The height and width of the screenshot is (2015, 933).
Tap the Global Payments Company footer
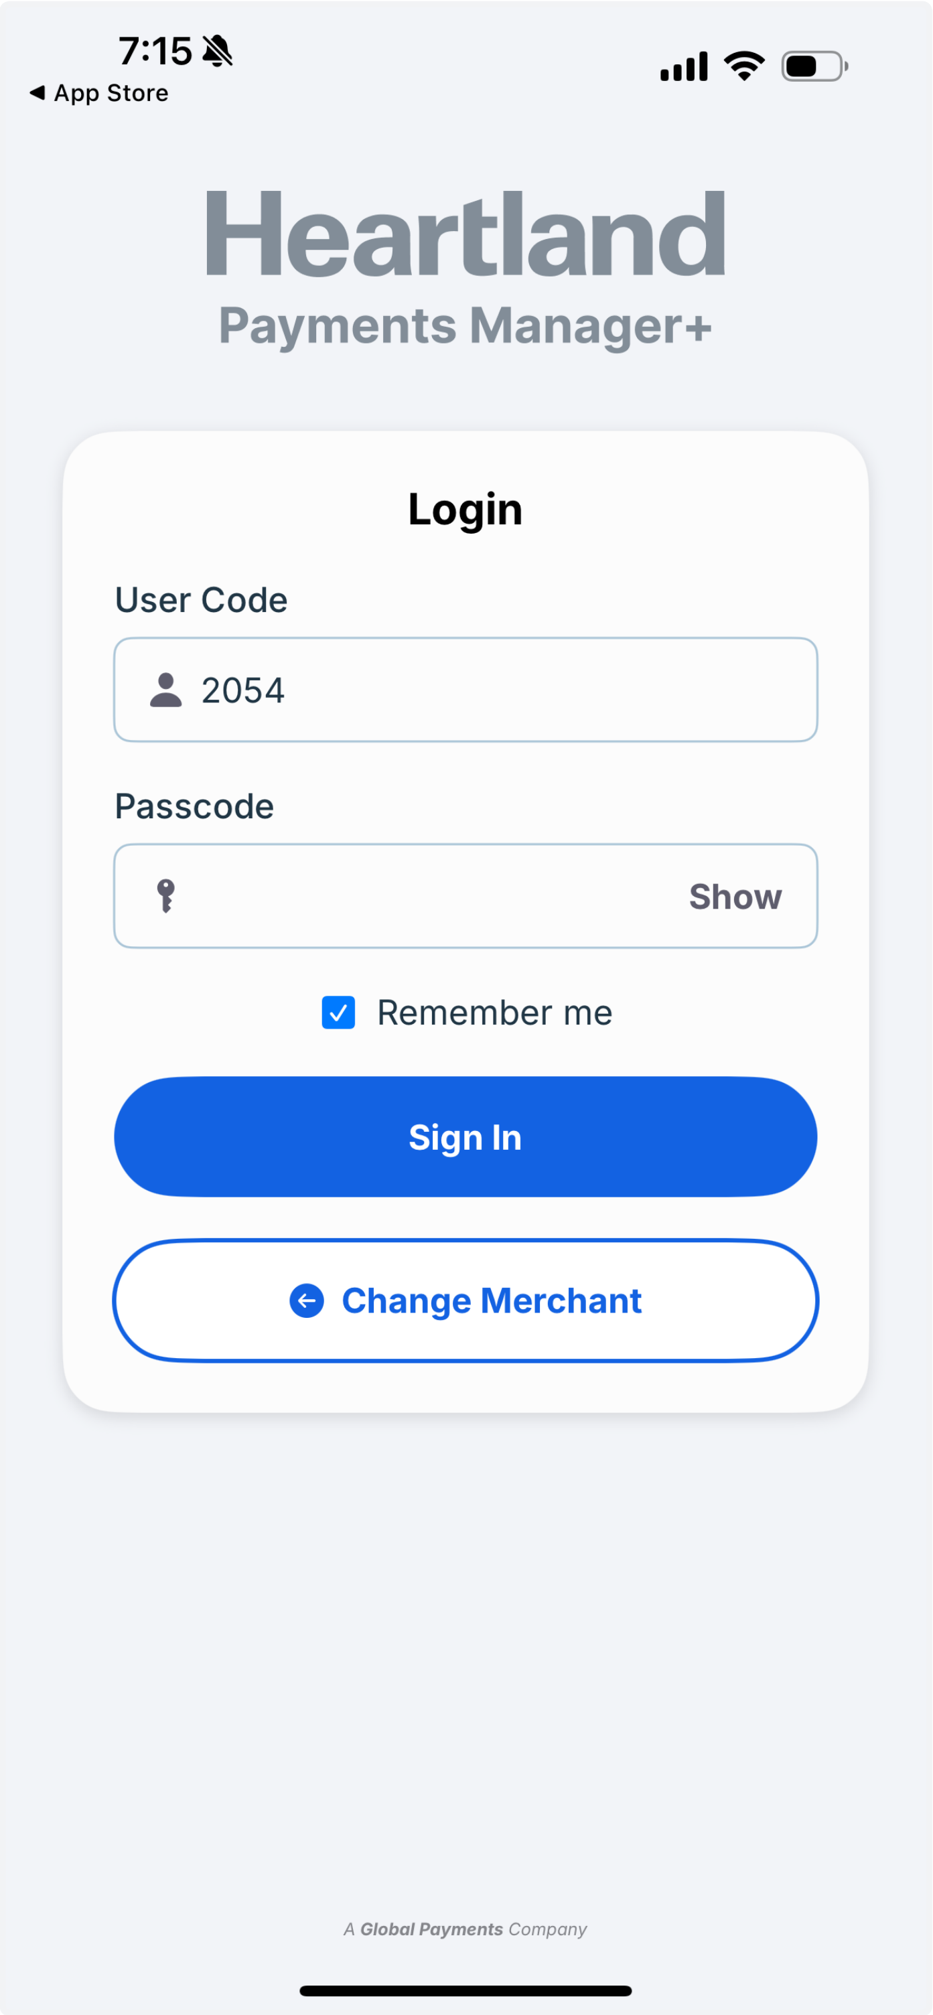click(x=465, y=1930)
